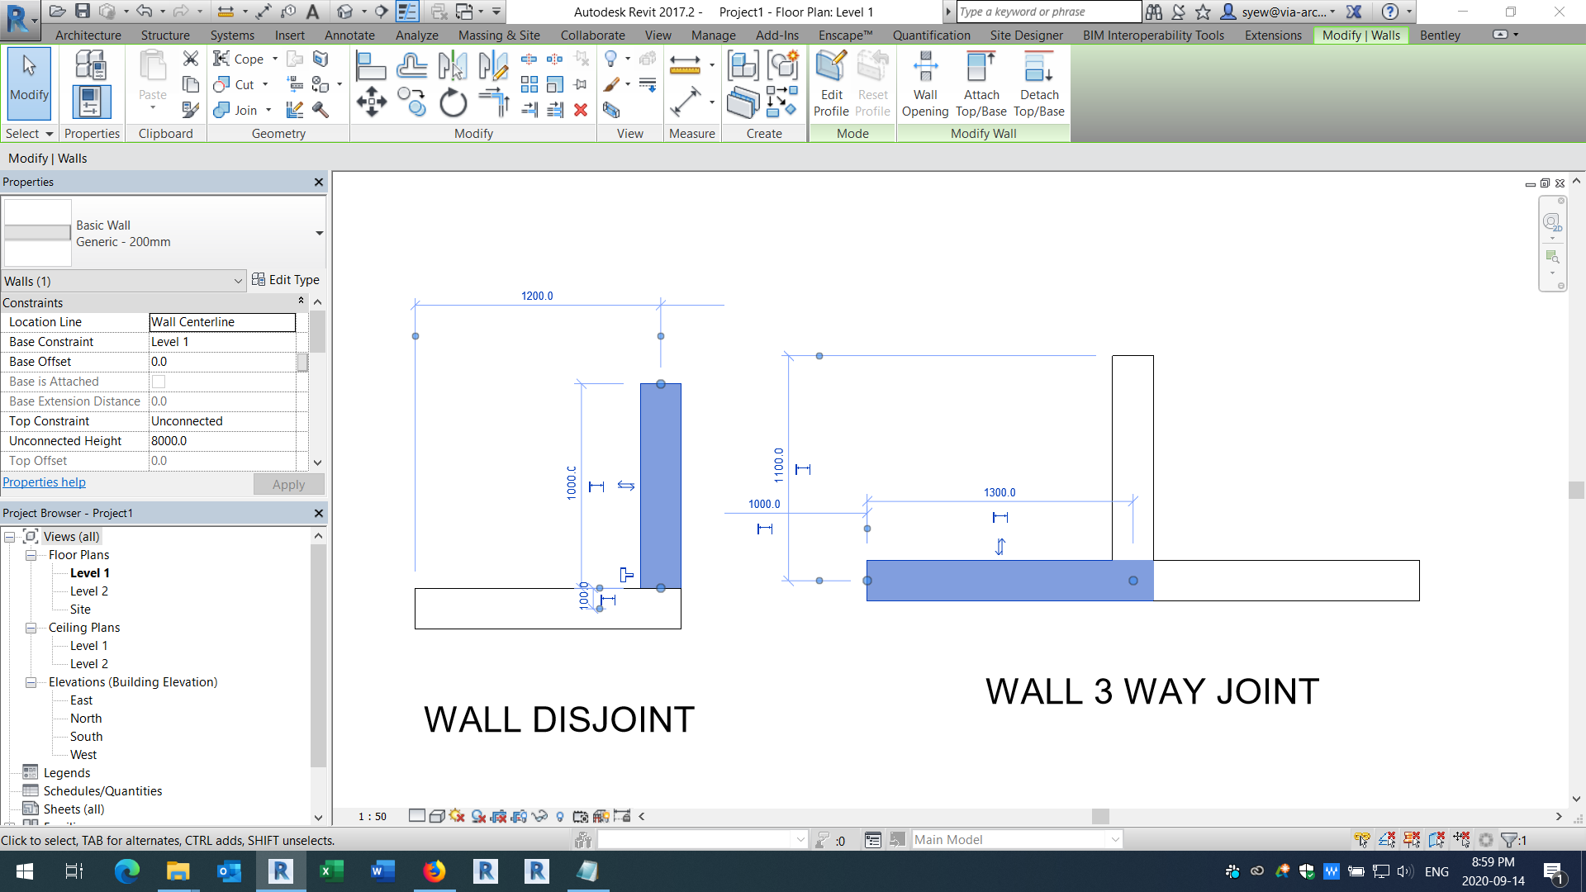
Task: Open the wall type selector dropdown
Action: tap(319, 234)
